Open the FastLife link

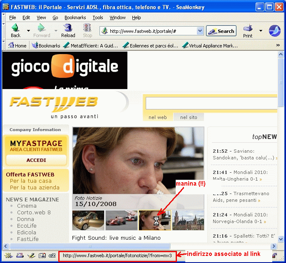[28, 239]
